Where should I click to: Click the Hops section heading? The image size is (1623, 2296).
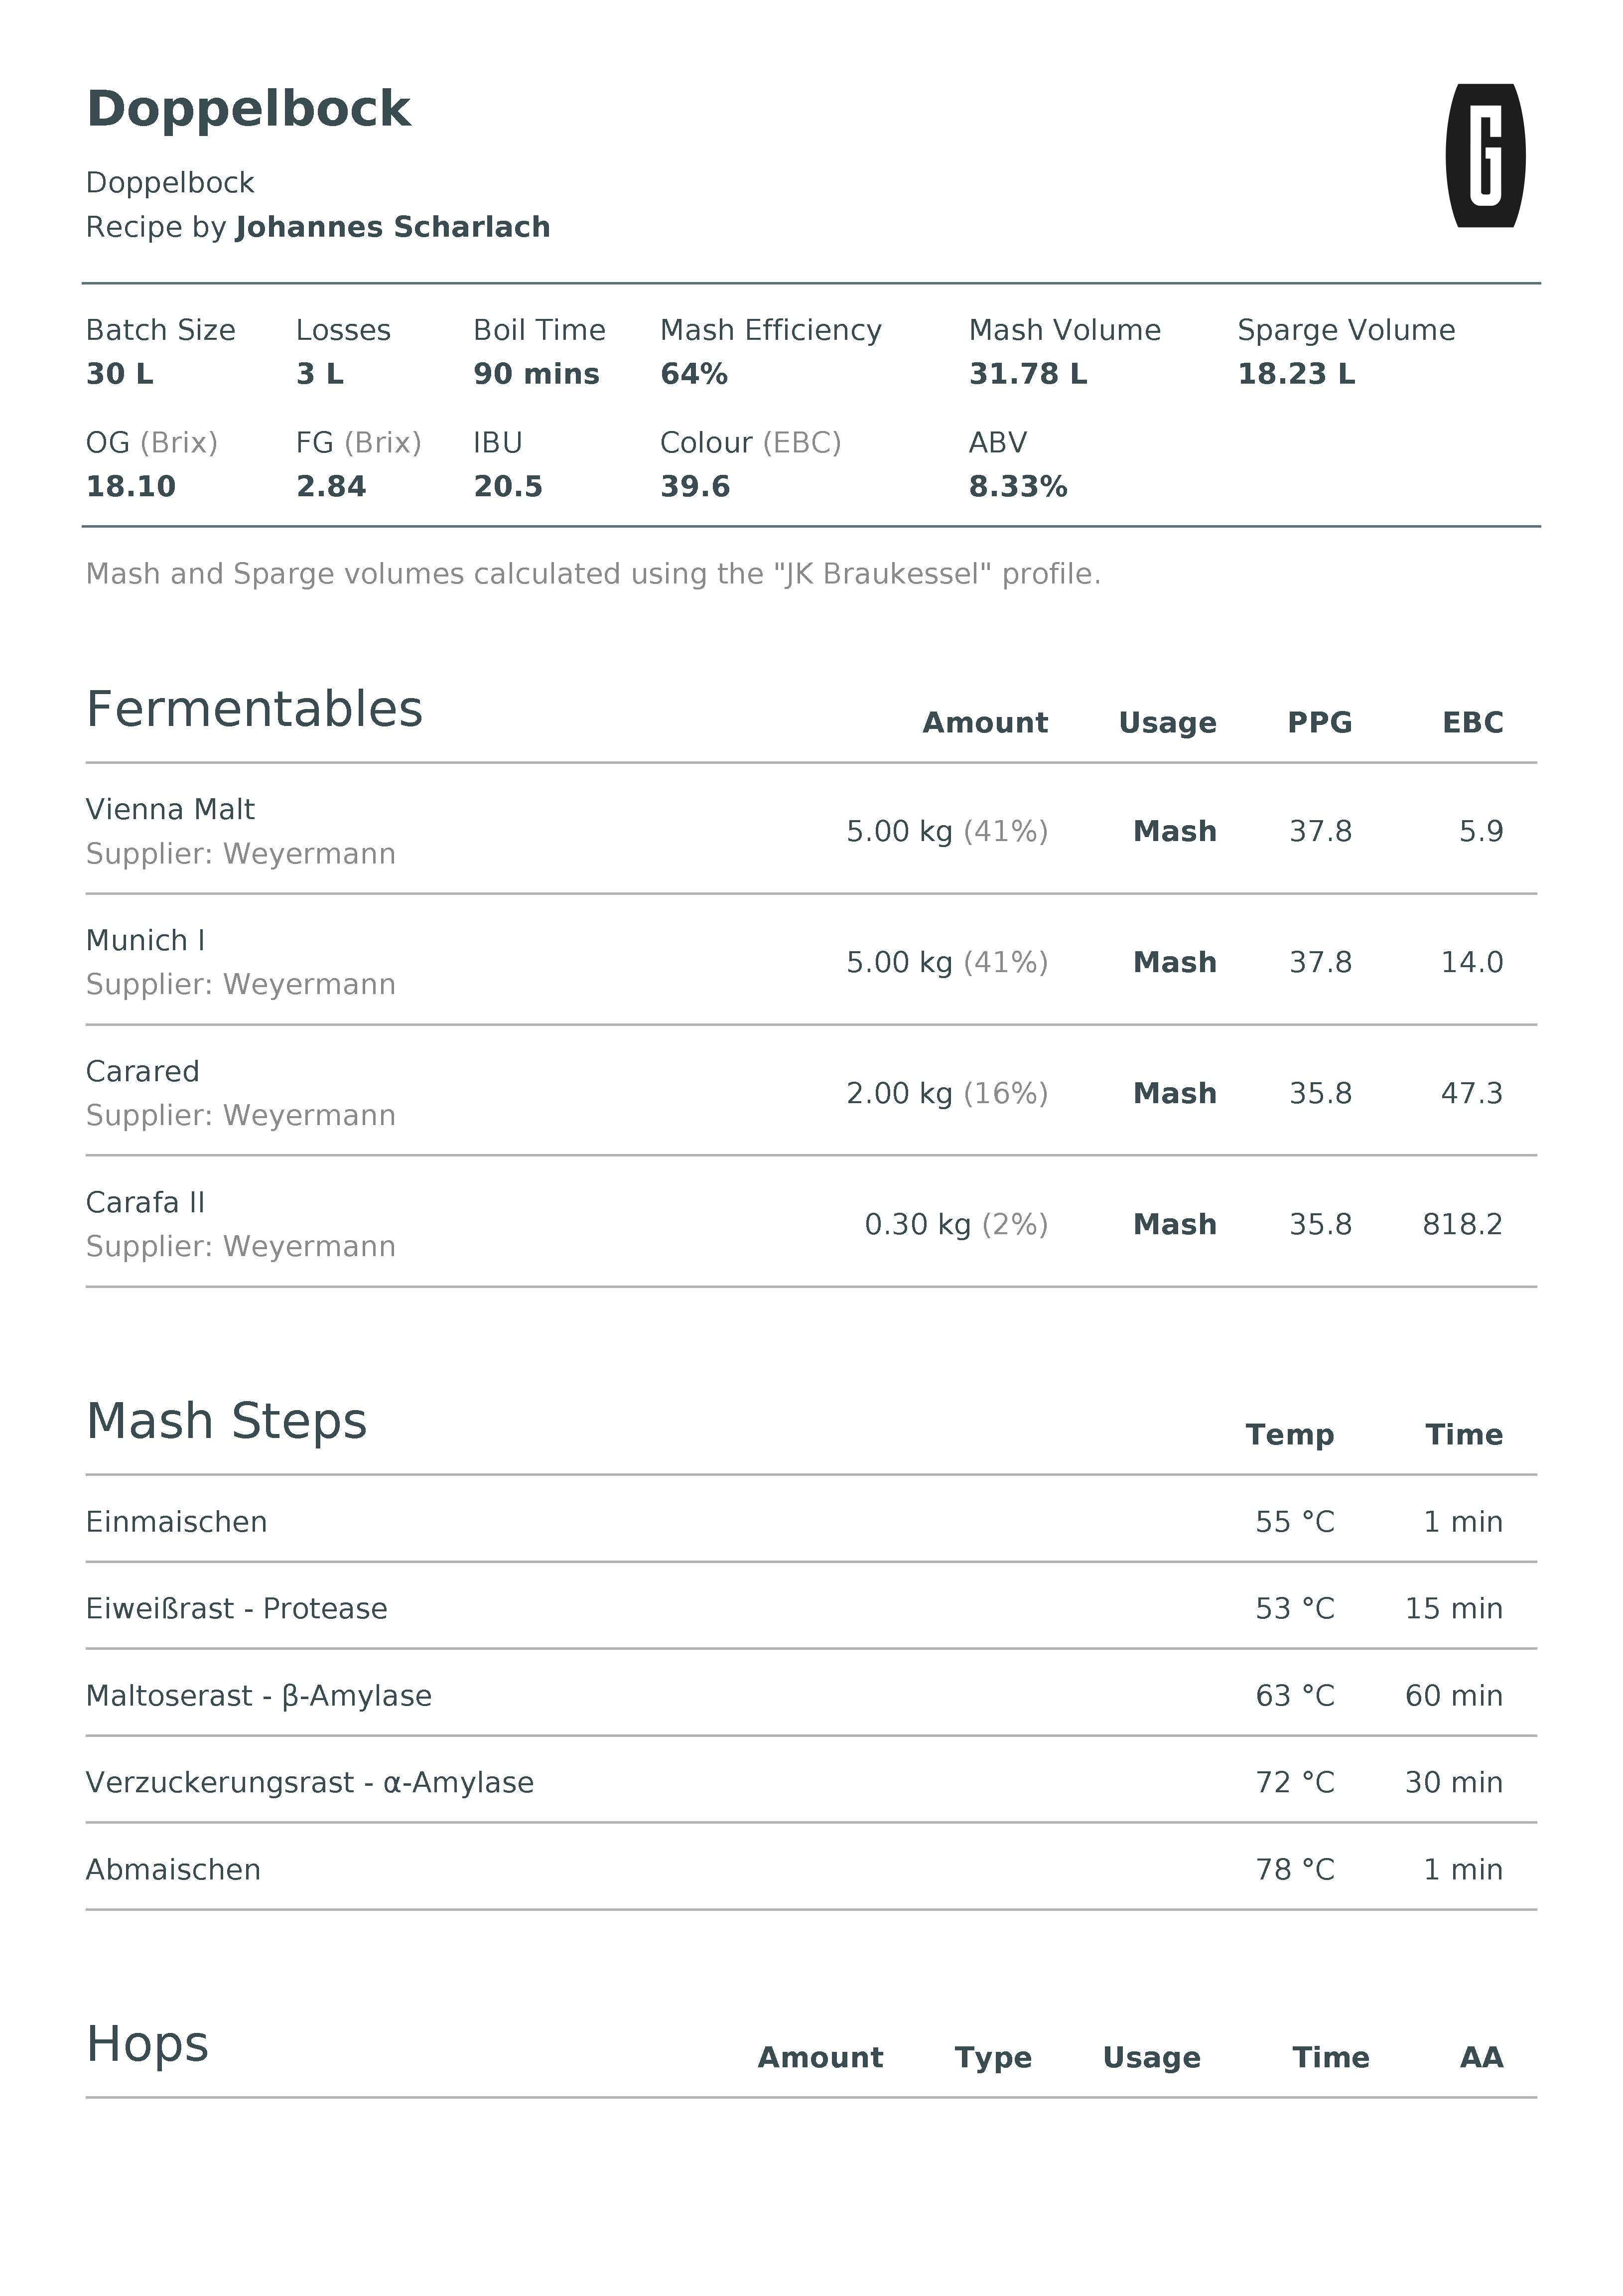[147, 2044]
